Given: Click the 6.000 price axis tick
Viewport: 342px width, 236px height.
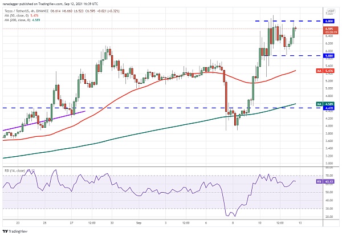Looking at the screenshot, I should [329, 51].
